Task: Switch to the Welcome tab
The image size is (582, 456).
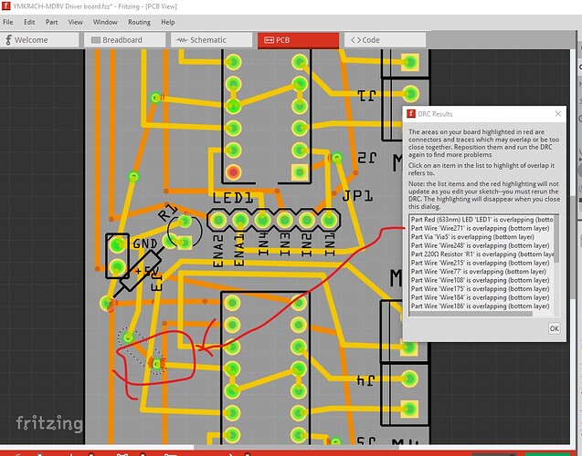Action: [x=39, y=40]
